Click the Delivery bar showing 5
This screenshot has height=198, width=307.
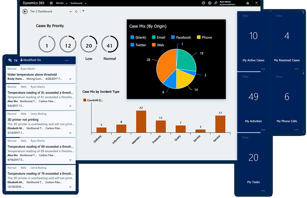pos(101,130)
